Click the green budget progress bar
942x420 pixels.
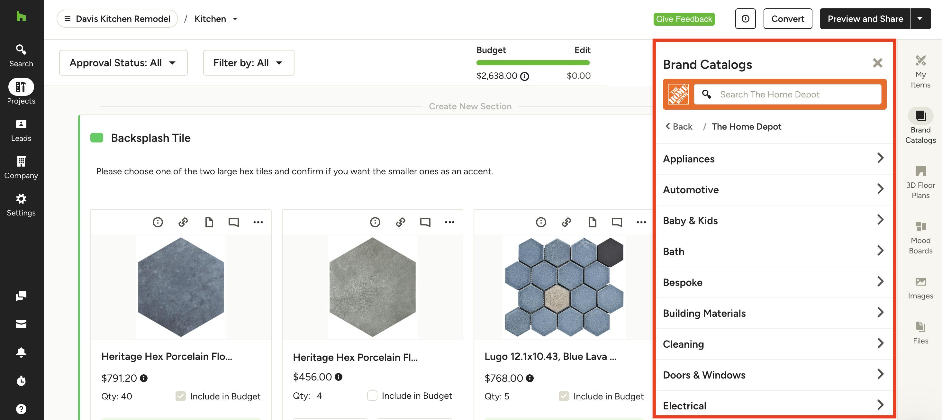[533, 63]
